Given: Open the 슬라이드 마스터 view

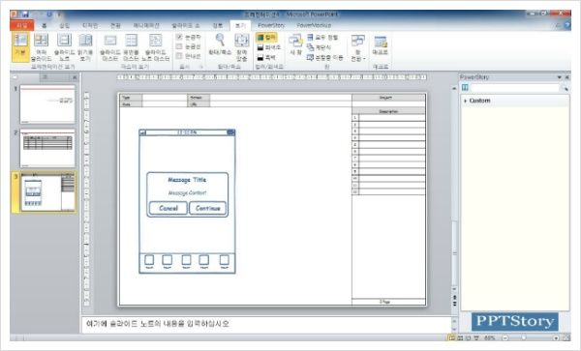Looking at the screenshot, I should pos(110,47).
